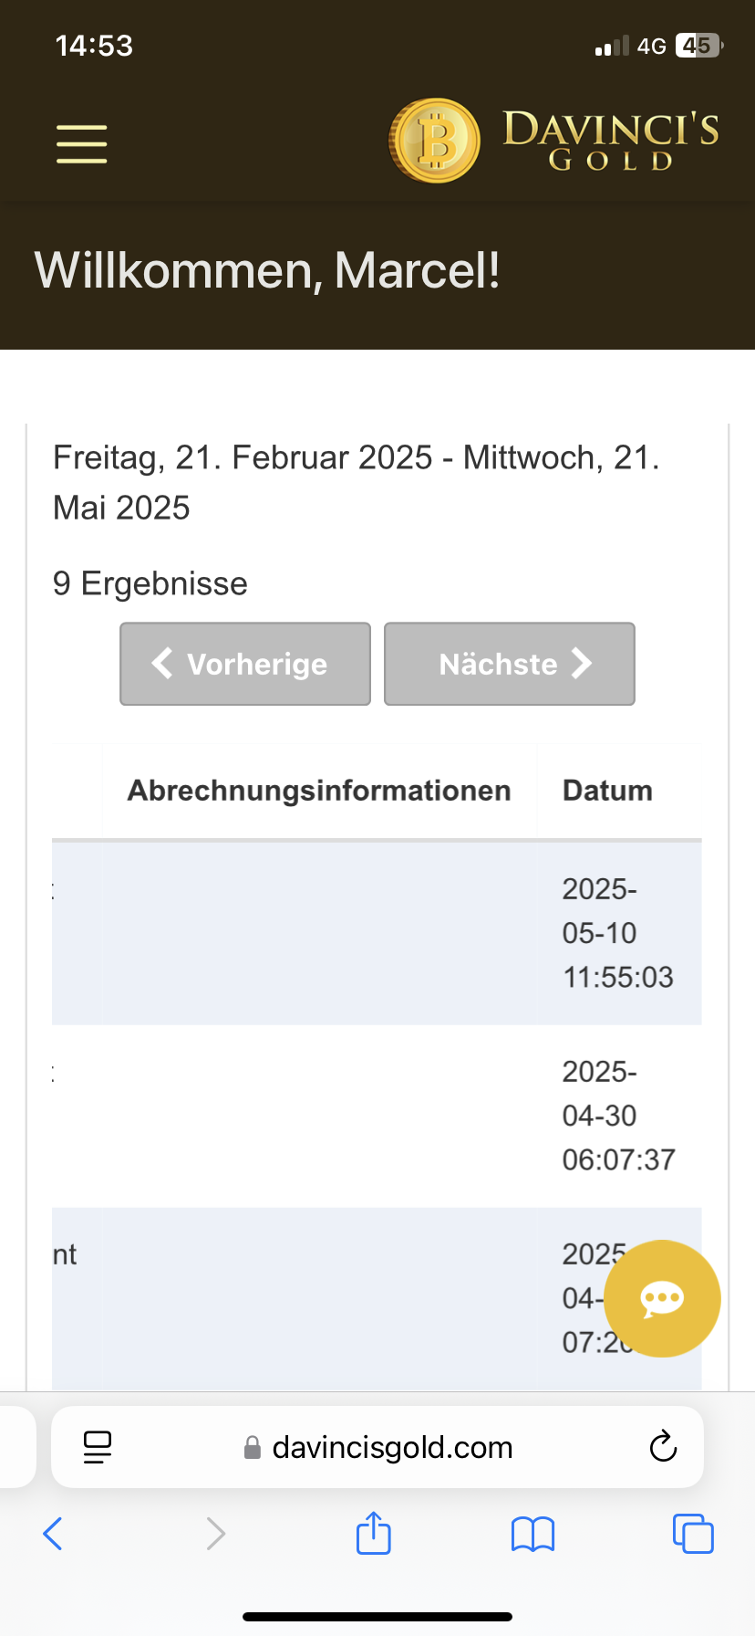Open Safari bookmarks

pyautogui.click(x=533, y=1534)
